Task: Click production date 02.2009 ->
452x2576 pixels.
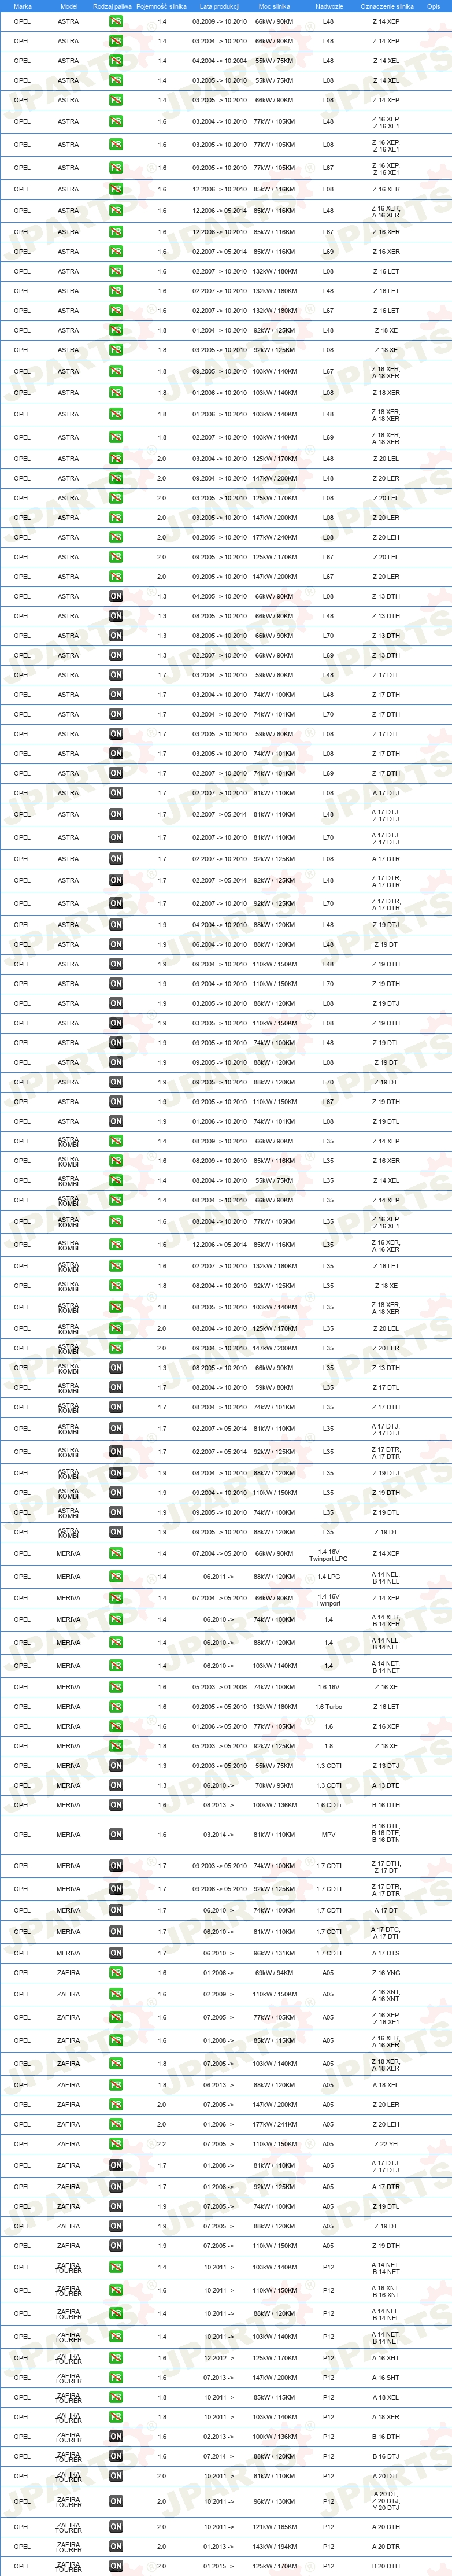Action: click(219, 1994)
